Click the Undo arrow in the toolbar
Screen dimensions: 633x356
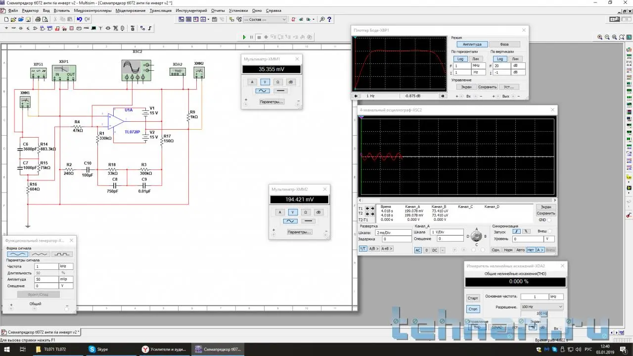coord(79,19)
